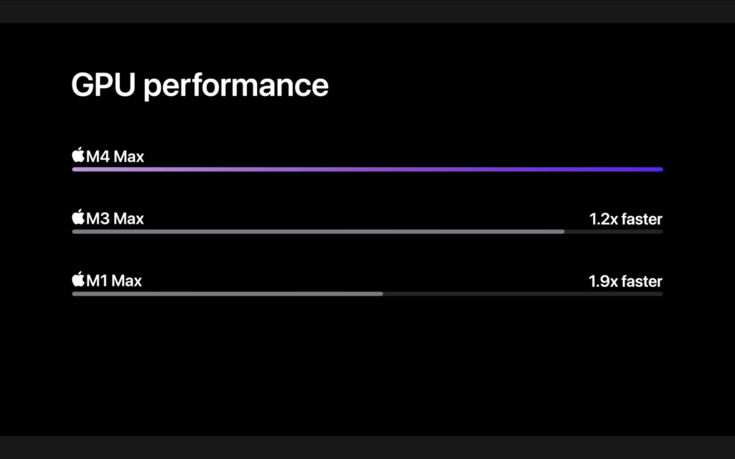Click the 1.9x faster label

click(625, 281)
